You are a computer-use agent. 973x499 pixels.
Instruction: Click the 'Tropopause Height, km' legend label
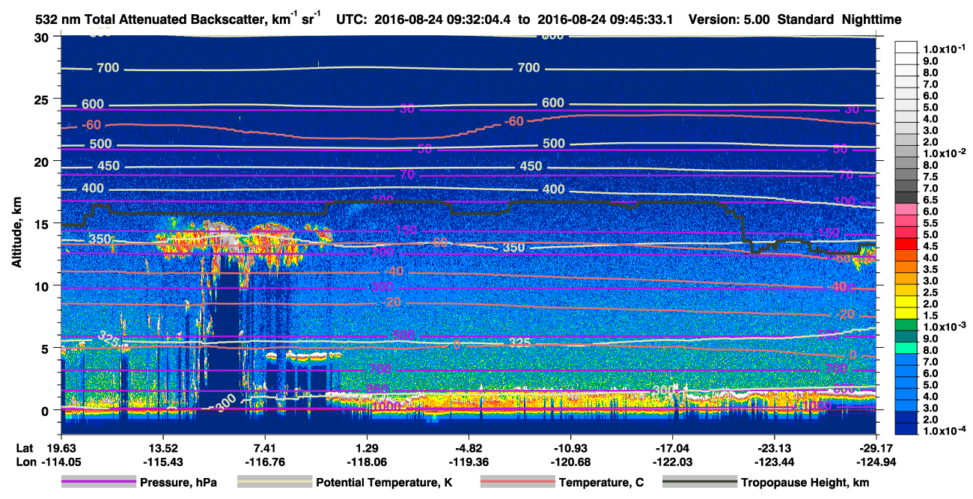805,483
